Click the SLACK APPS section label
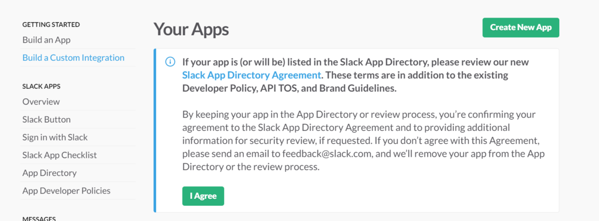Screen dimensions: 599x221 (42, 87)
